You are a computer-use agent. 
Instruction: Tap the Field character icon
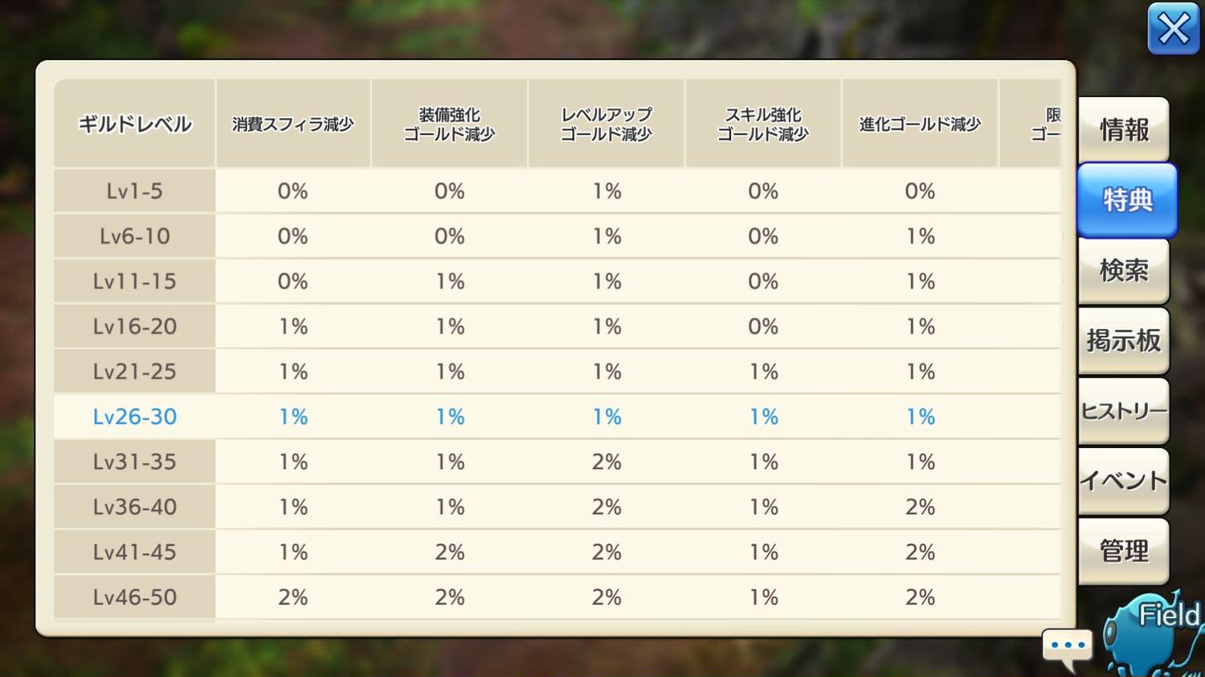click(x=1154, y=634)
